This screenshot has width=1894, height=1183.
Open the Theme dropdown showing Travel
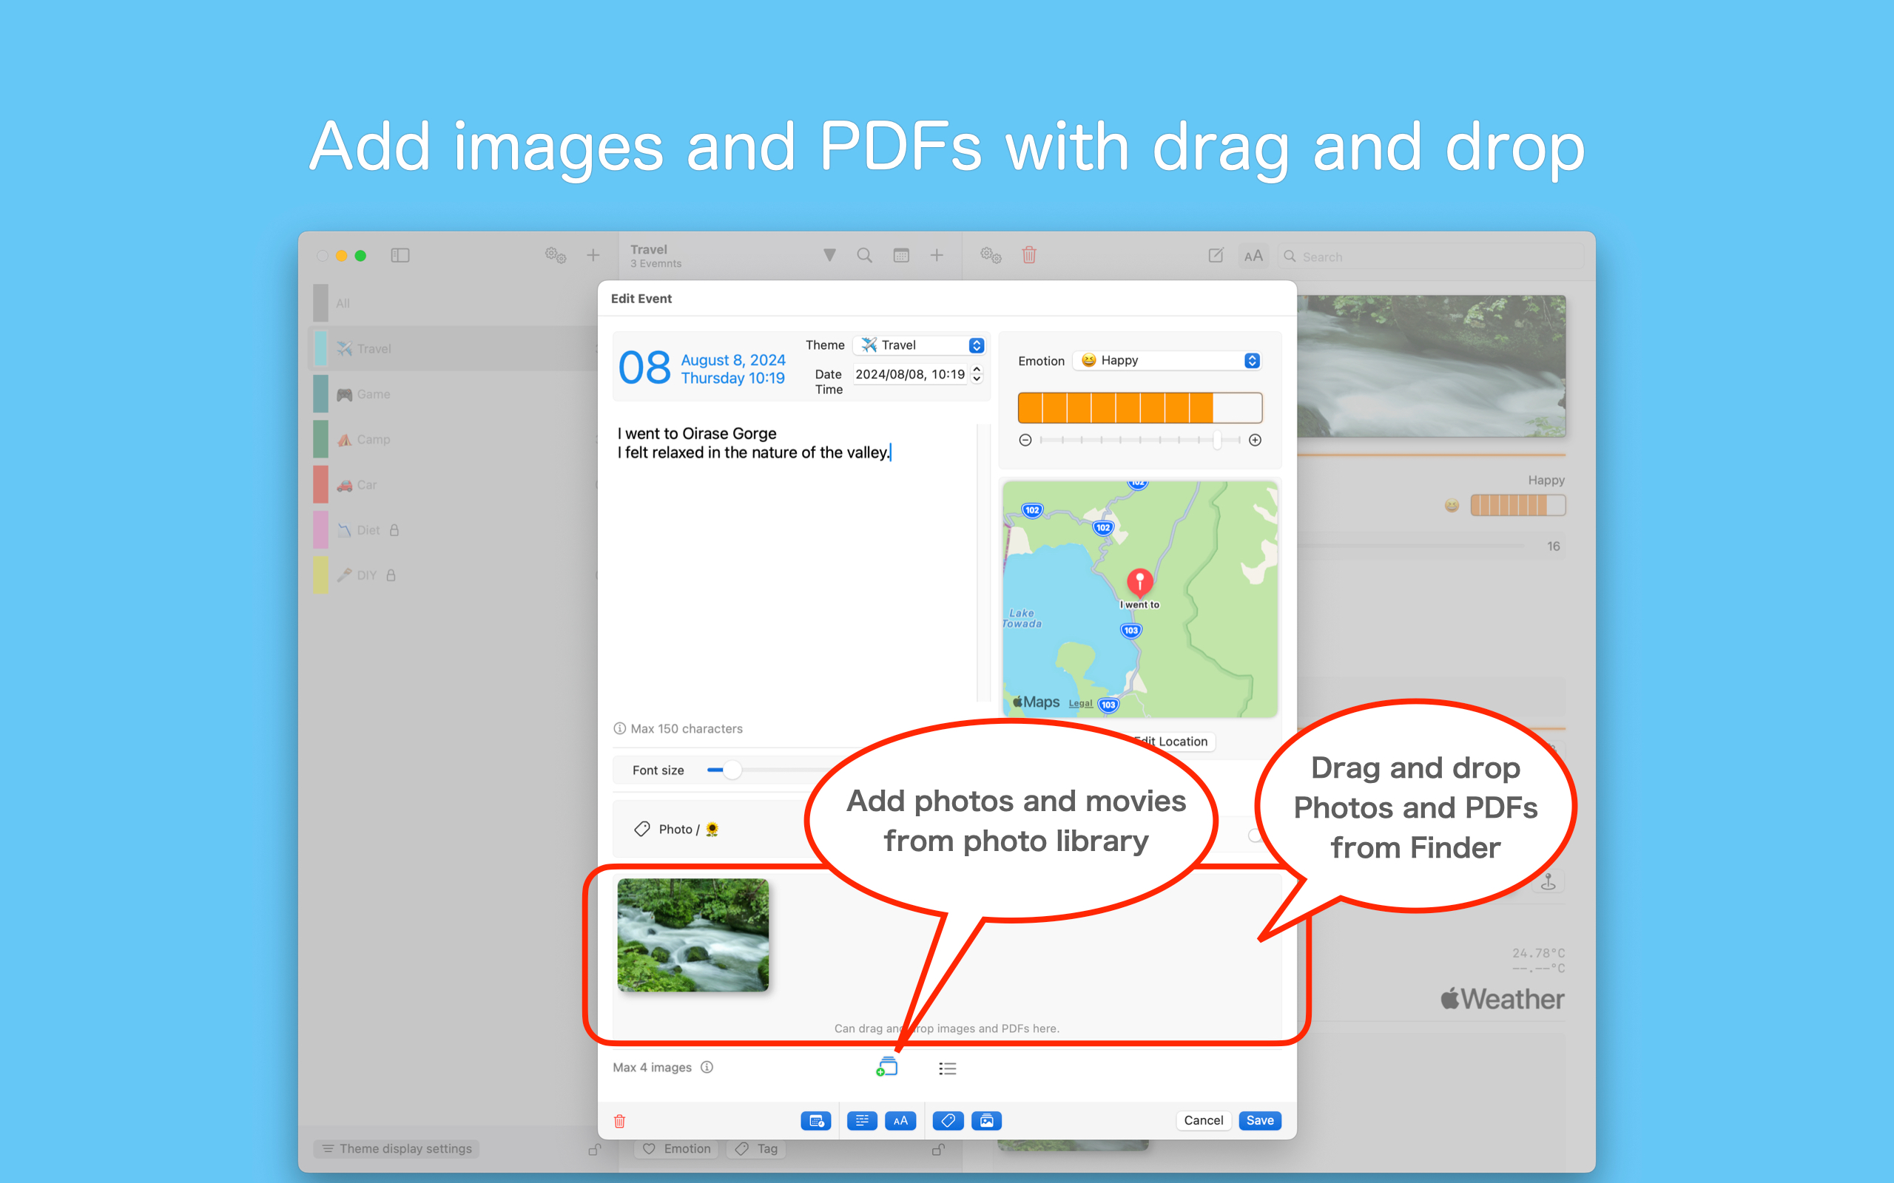919,345
